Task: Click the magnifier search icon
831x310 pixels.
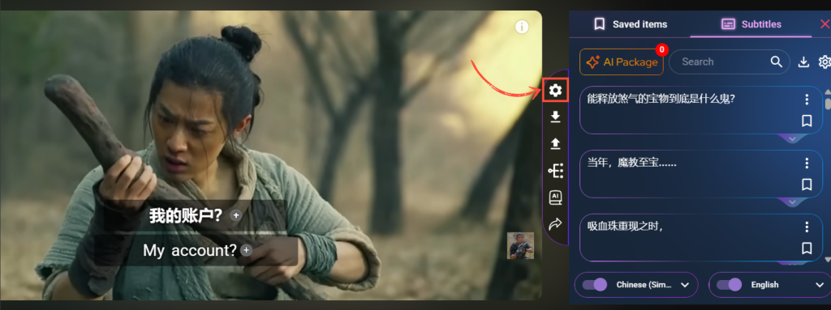Action: (777, 62)
